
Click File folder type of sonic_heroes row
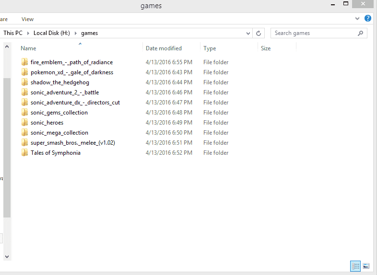pos(216,123)
